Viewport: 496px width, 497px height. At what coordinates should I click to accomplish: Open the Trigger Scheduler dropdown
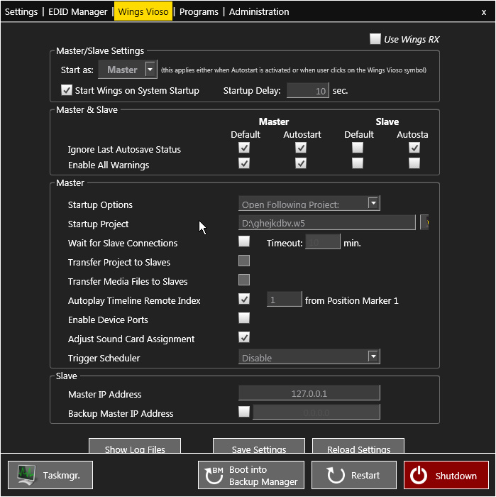click(x=309, y=357)
